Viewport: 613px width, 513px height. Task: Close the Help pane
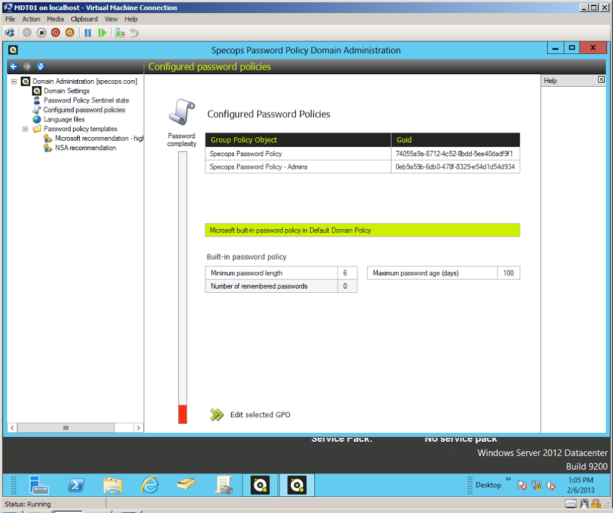point(601,80)
